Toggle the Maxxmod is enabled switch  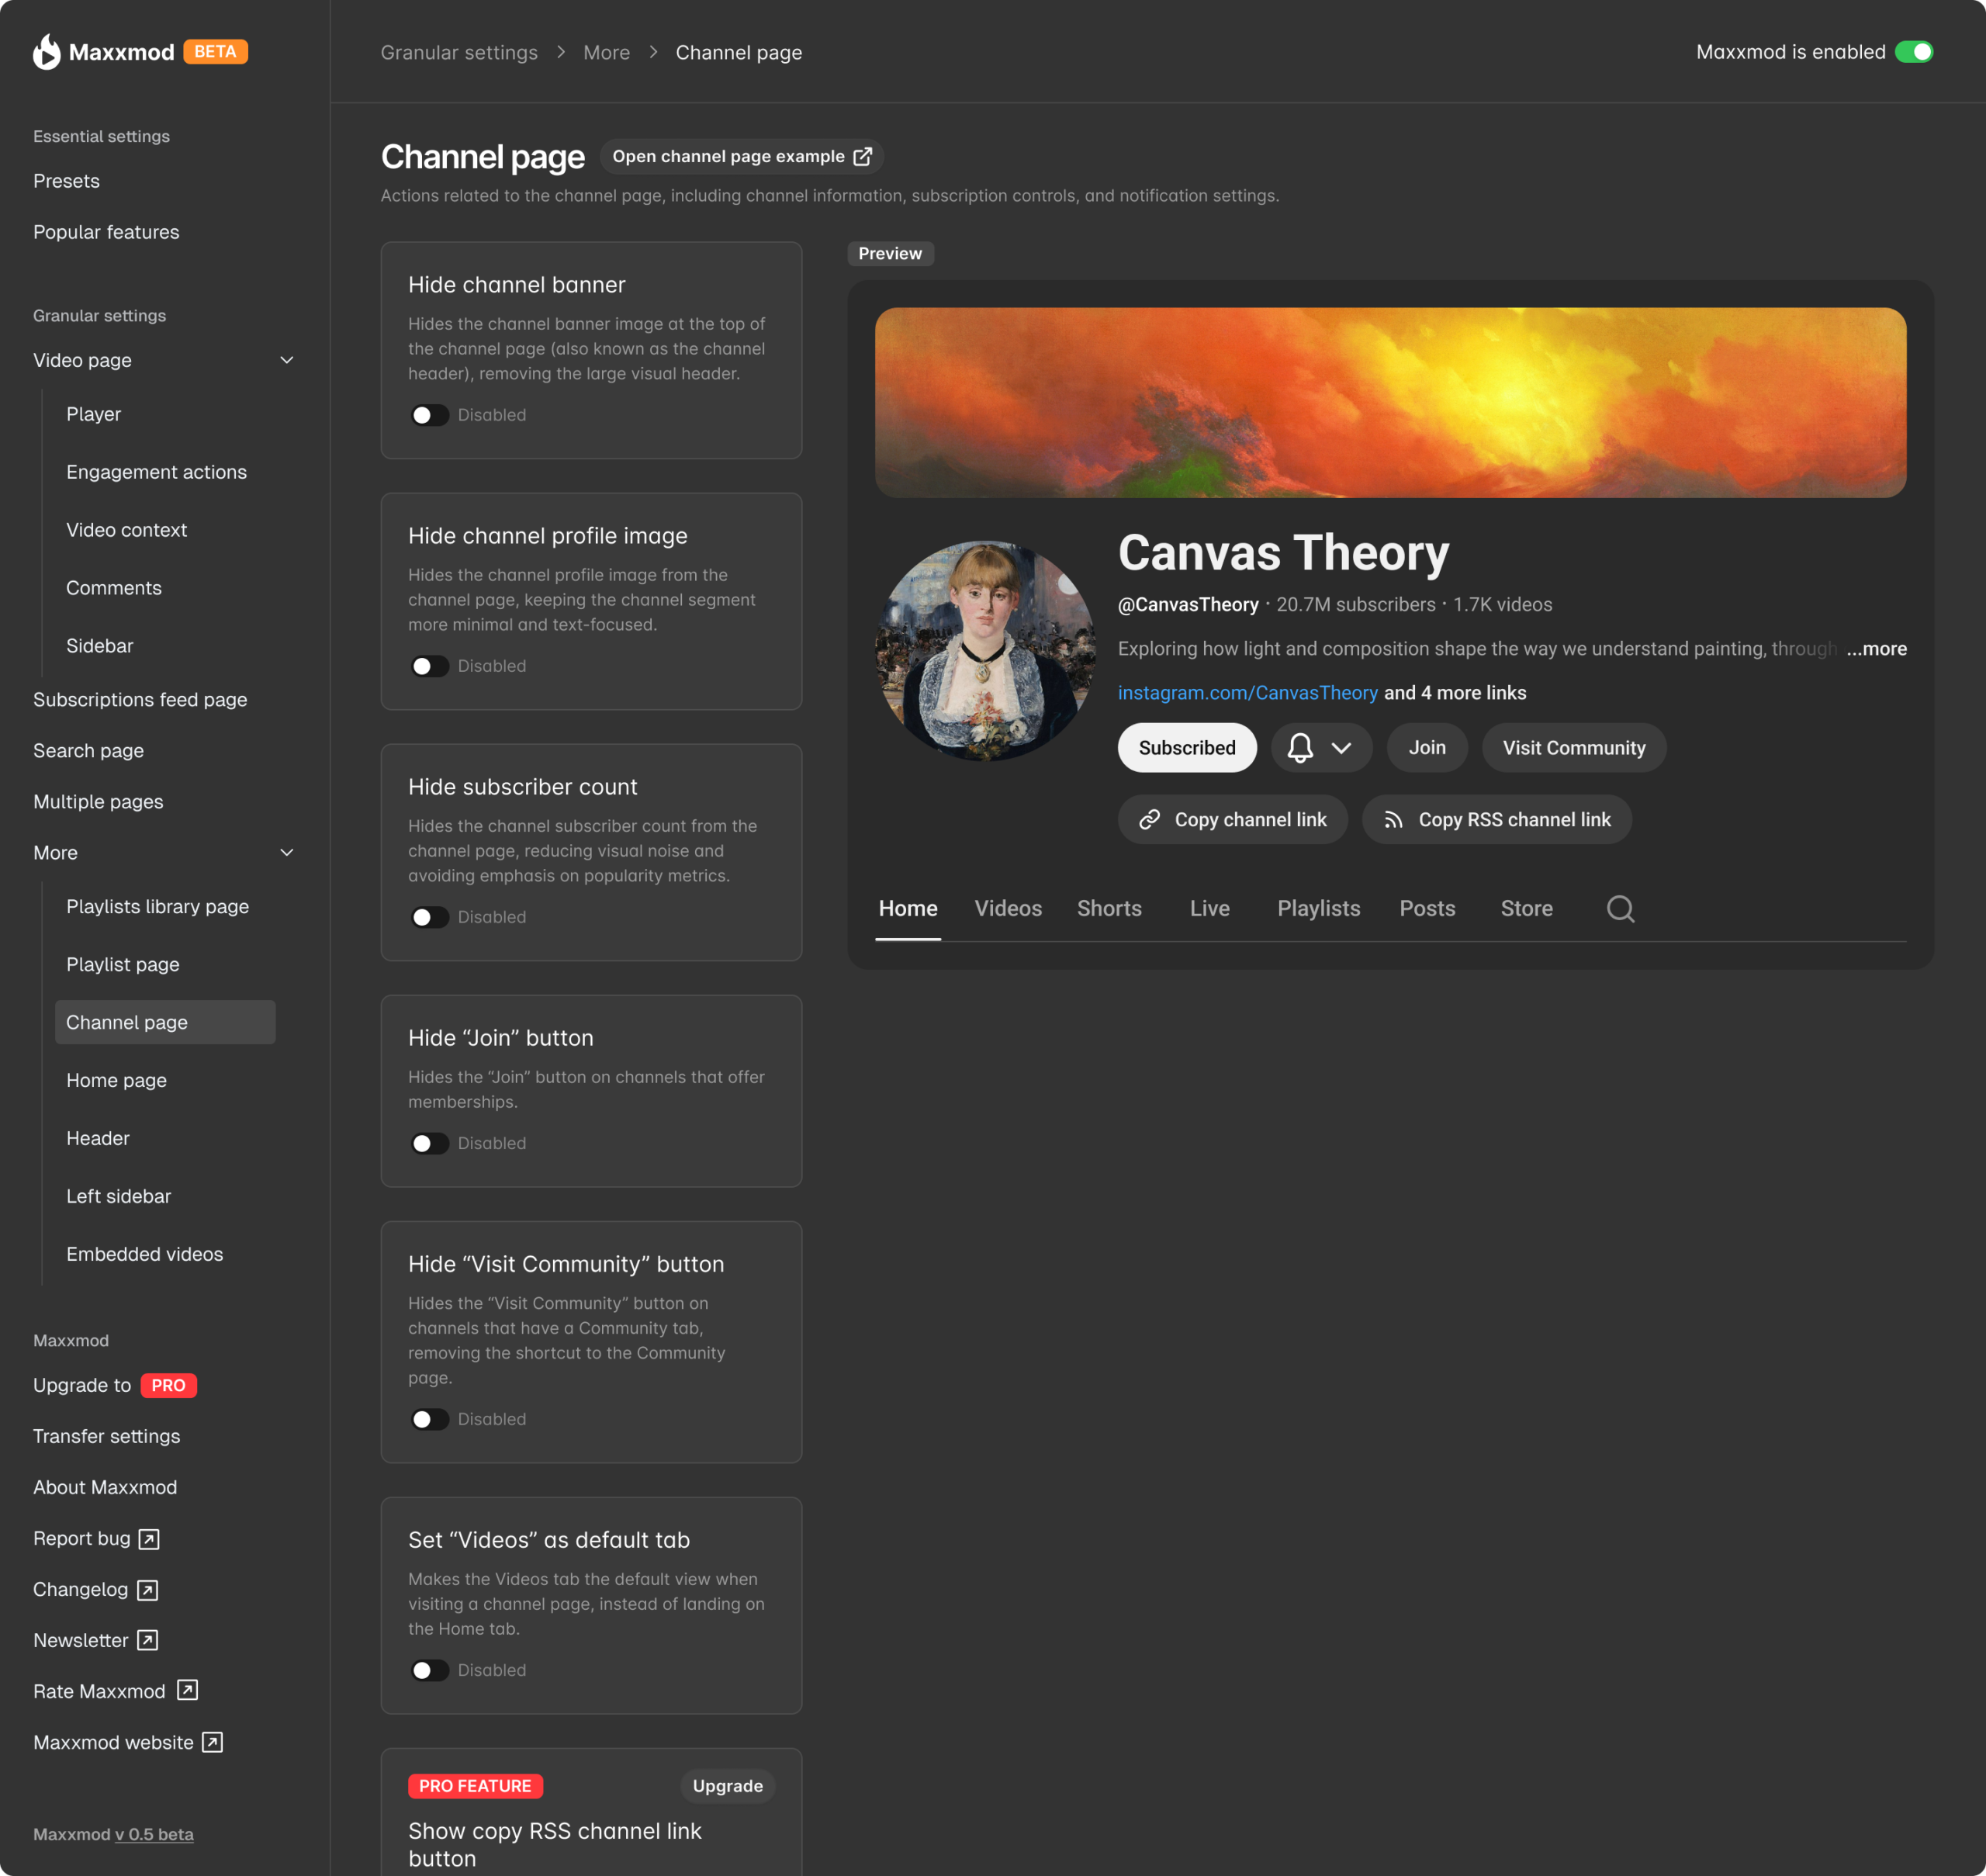pyautogui.click(x=1914, y=52)
